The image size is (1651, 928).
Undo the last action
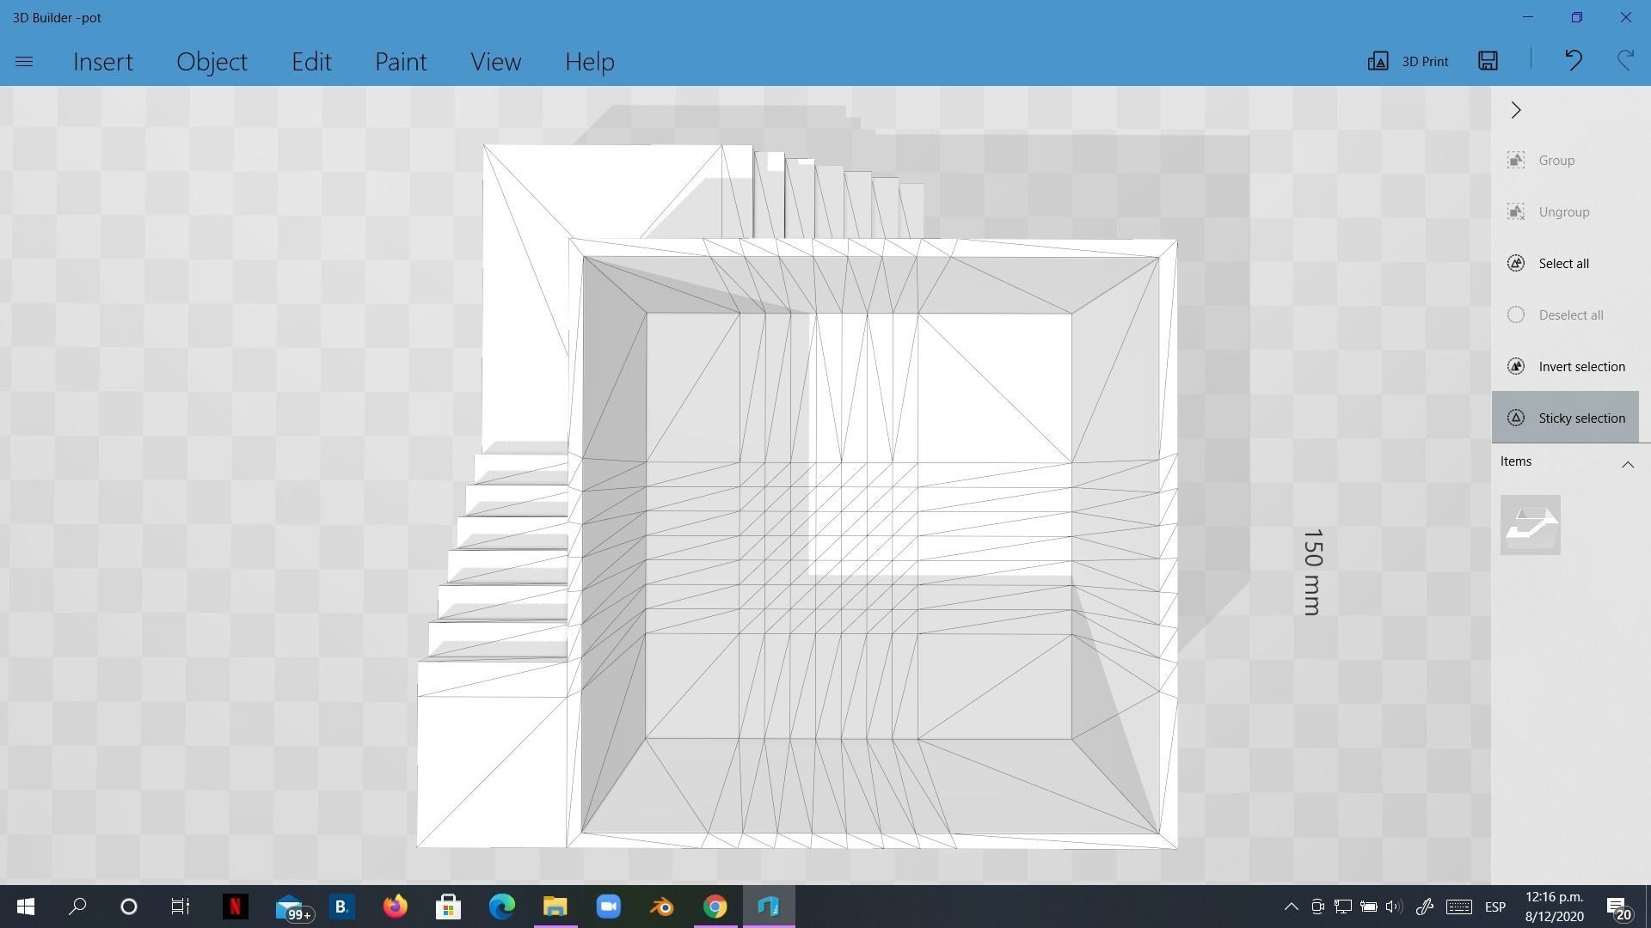point(1573,61)
